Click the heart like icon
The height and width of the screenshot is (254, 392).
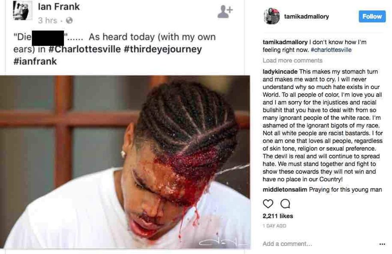[x=268, y=204]
